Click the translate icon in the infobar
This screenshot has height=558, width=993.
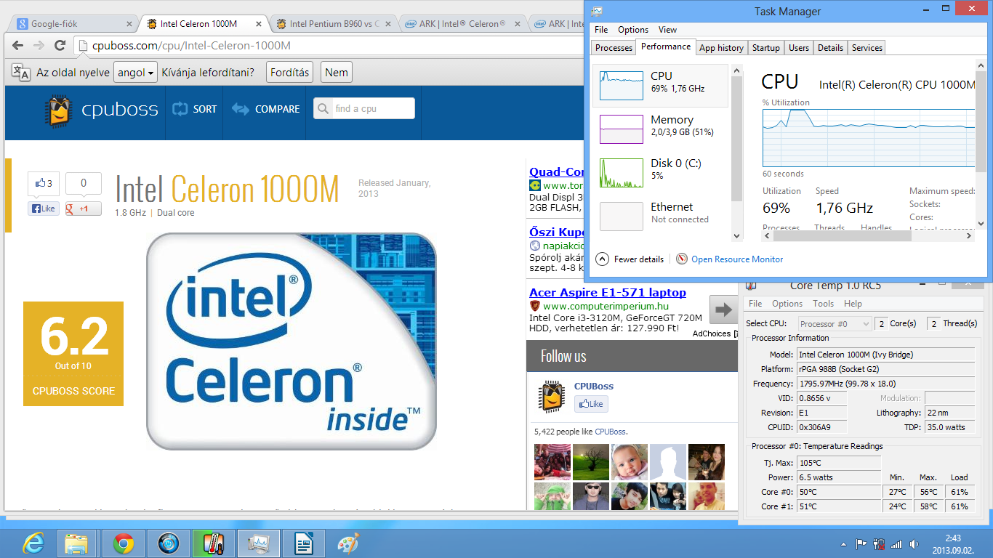21,72
